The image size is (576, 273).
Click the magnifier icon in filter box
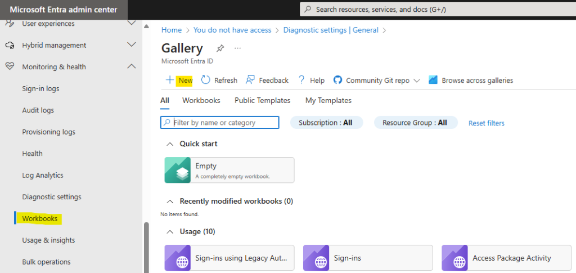[x=166, y=122]
